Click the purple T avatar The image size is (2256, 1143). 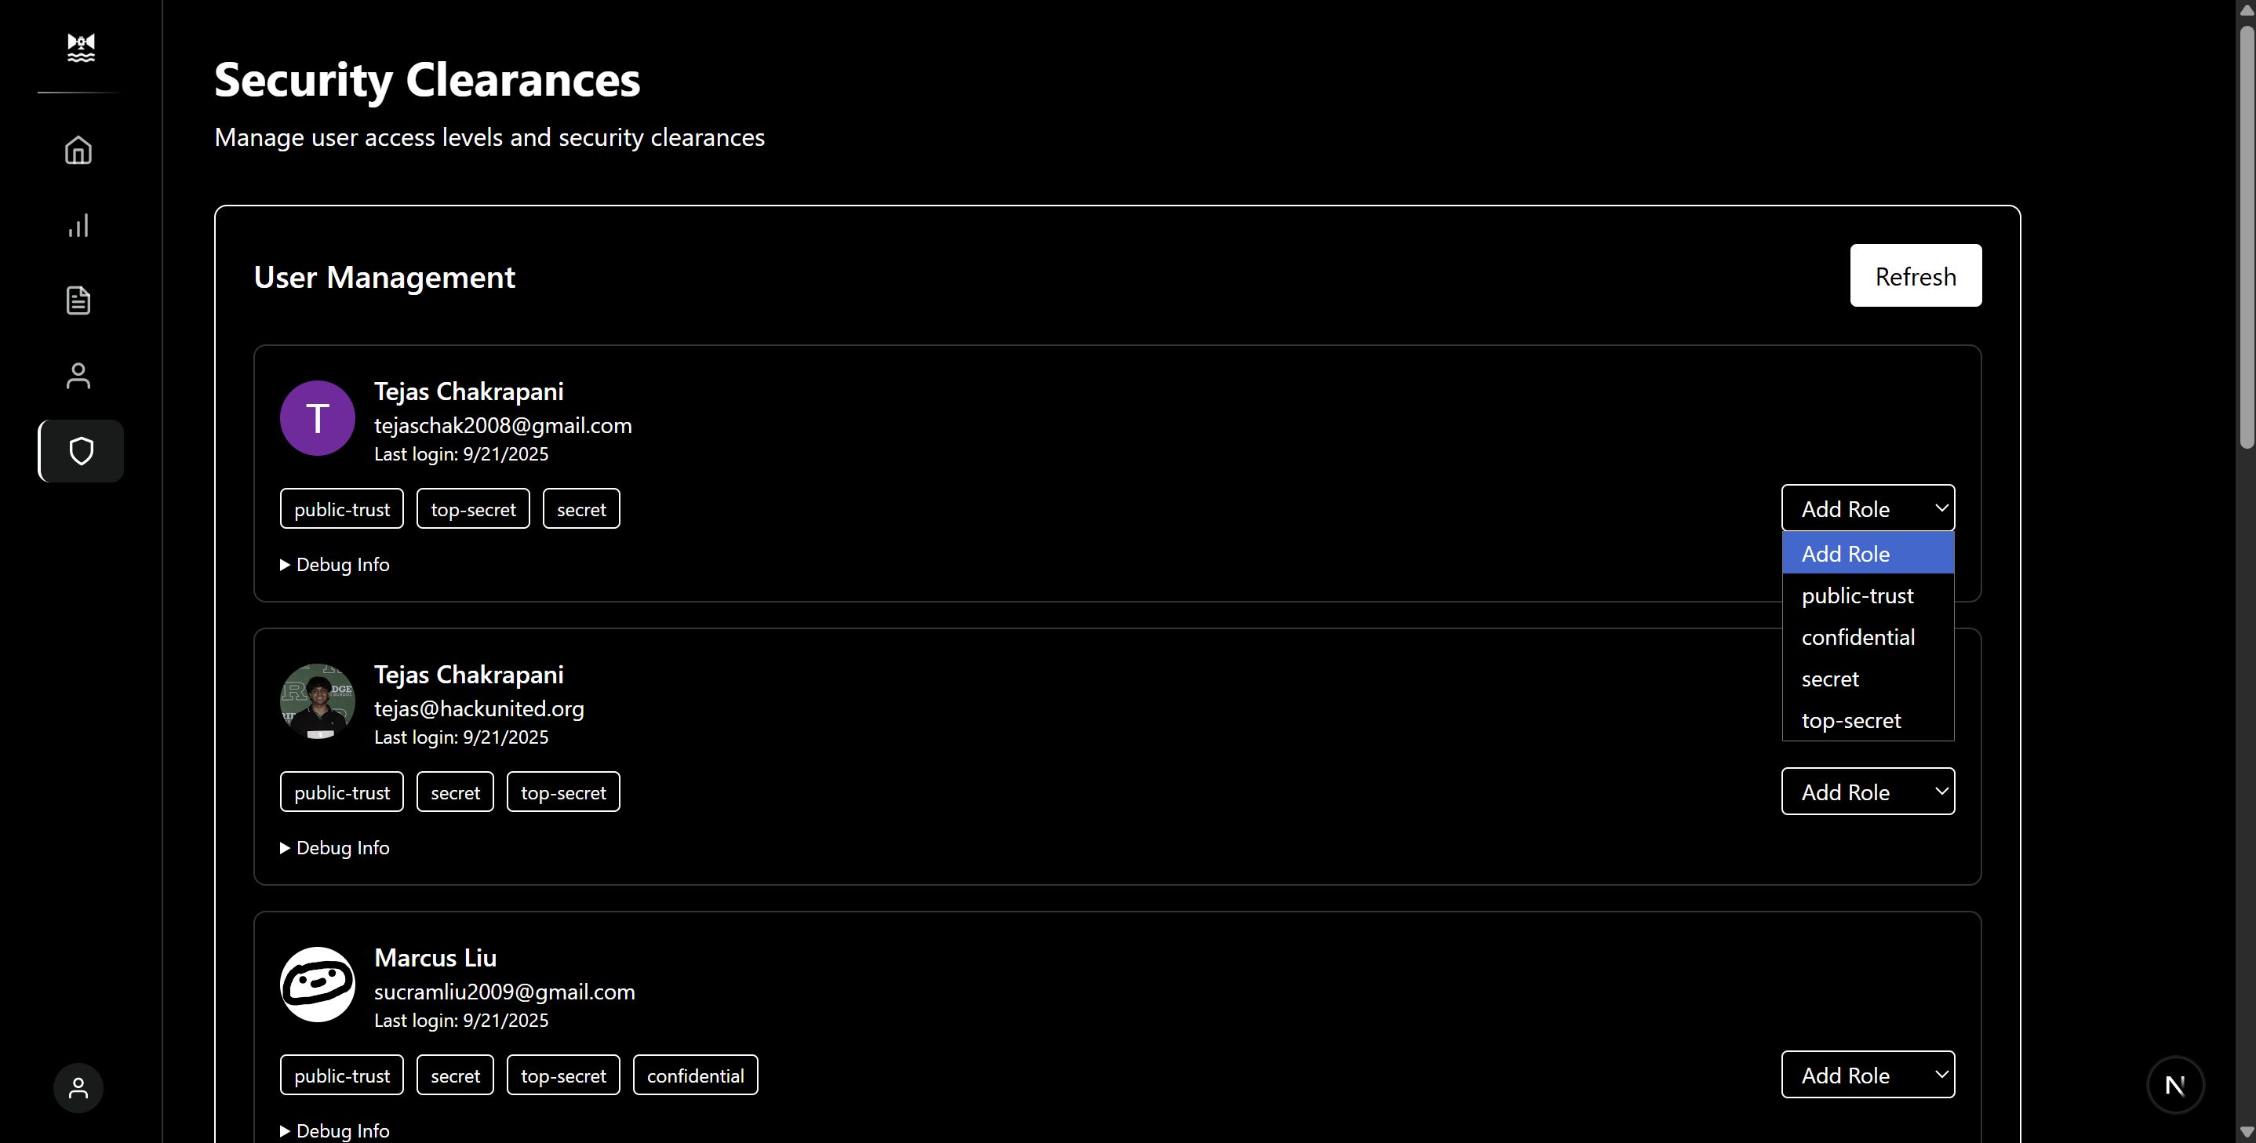[x=317, y=418]
